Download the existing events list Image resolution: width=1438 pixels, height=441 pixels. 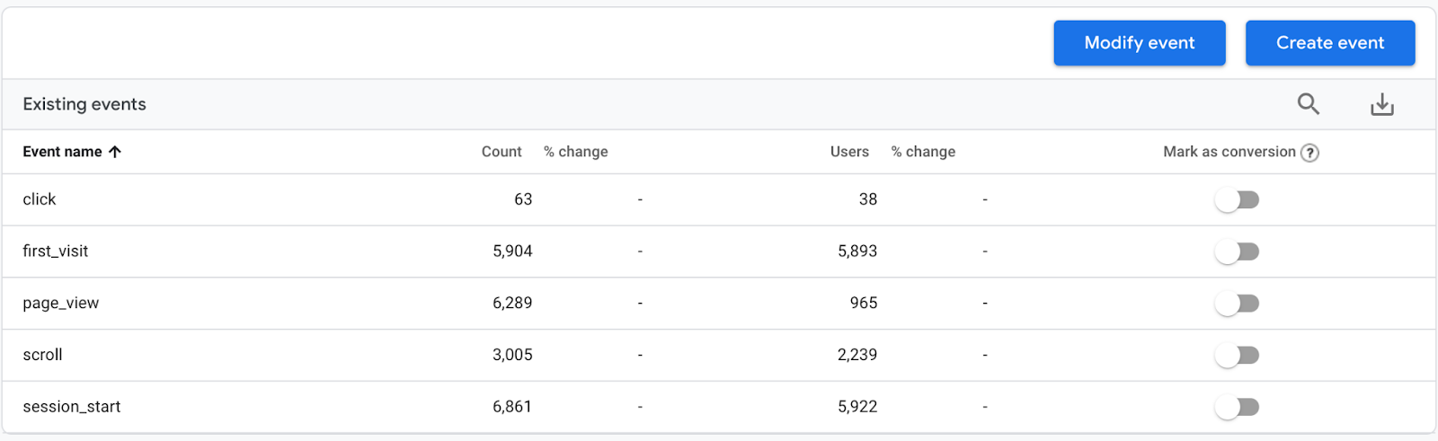click(1382, 105)
